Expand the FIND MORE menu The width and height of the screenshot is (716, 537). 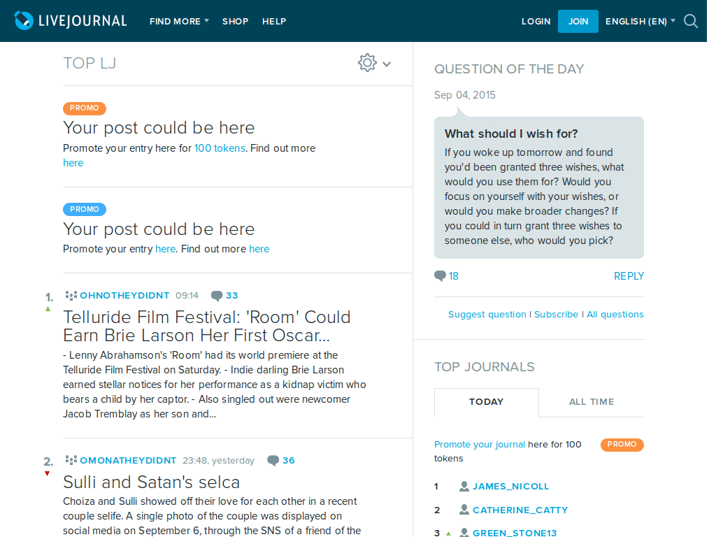(179, 22)
